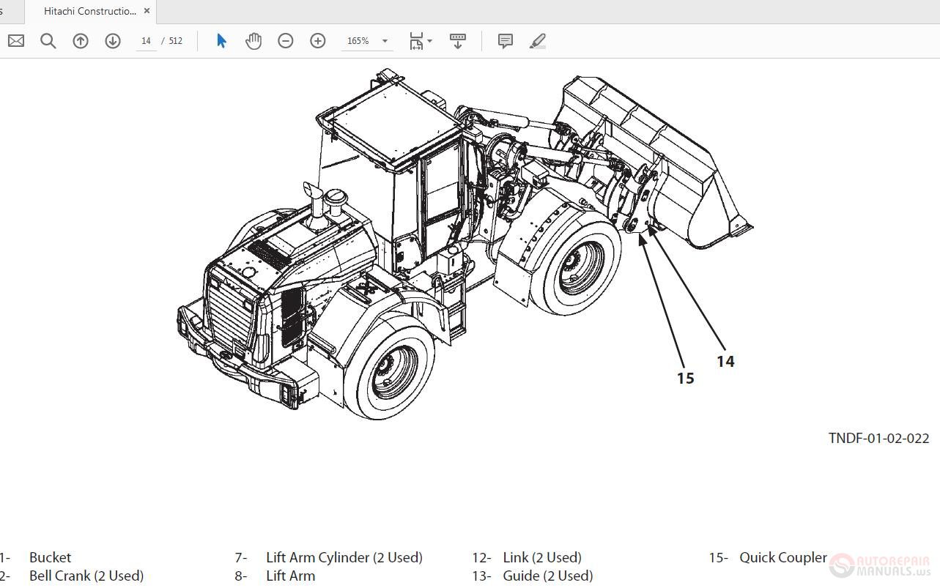Go to the previous page
This screenshot has width=940, height=588.
81,41
